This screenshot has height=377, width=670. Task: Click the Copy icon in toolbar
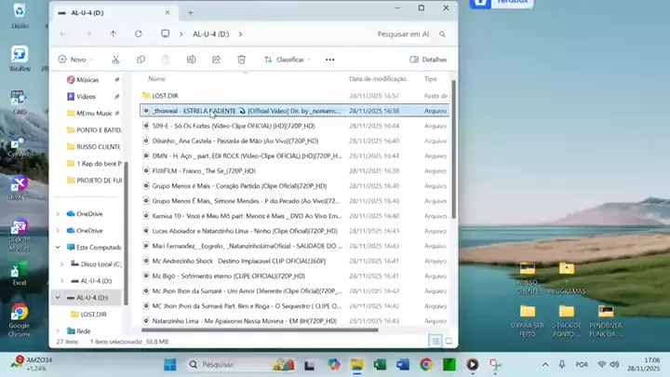coord(141,59)
